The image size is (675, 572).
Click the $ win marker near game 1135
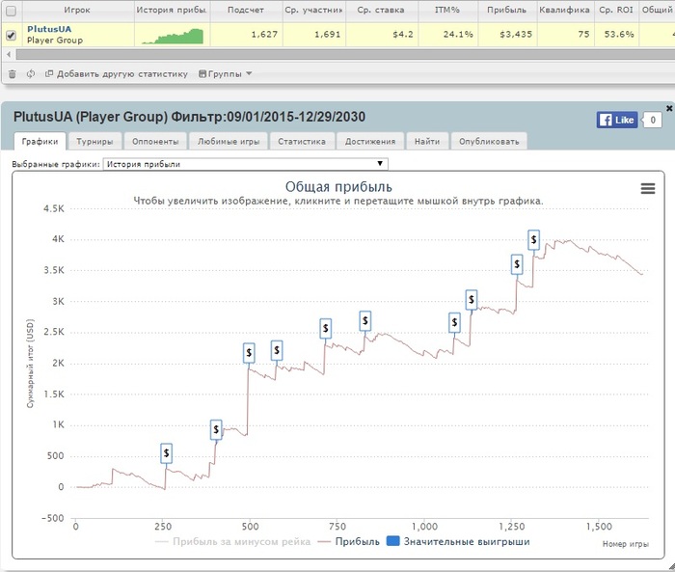pos(472,299)
